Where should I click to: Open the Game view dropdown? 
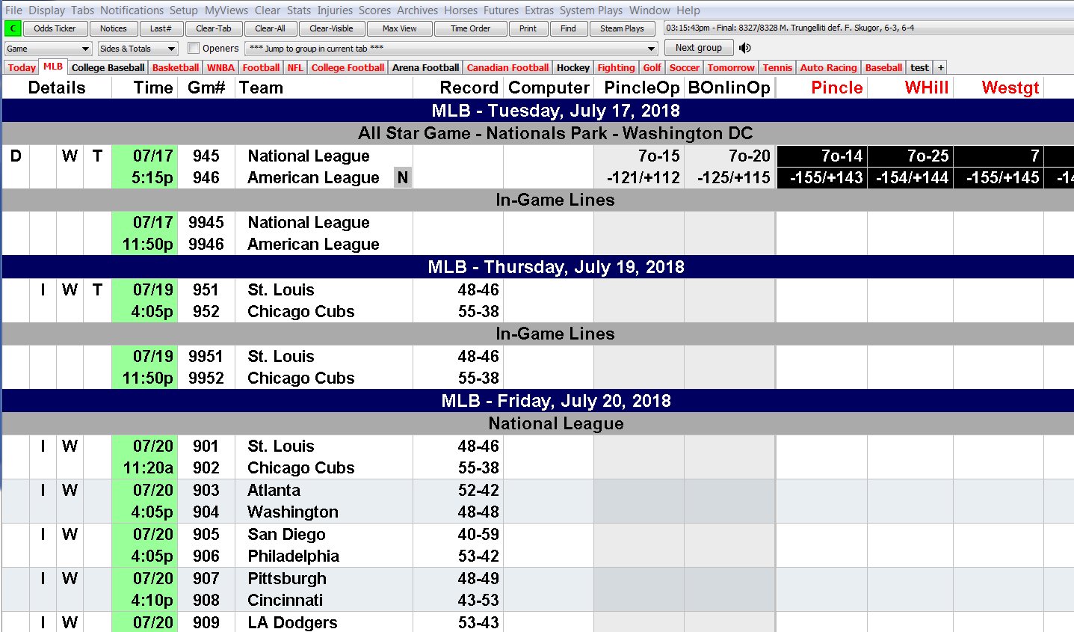tap(47, 47)
